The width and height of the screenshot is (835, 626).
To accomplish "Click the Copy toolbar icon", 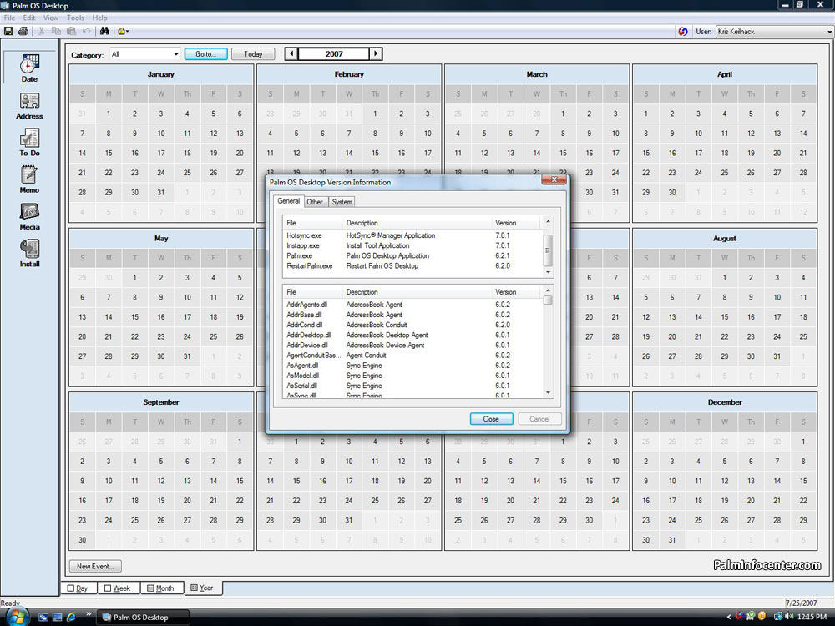I will click(56, 32).
